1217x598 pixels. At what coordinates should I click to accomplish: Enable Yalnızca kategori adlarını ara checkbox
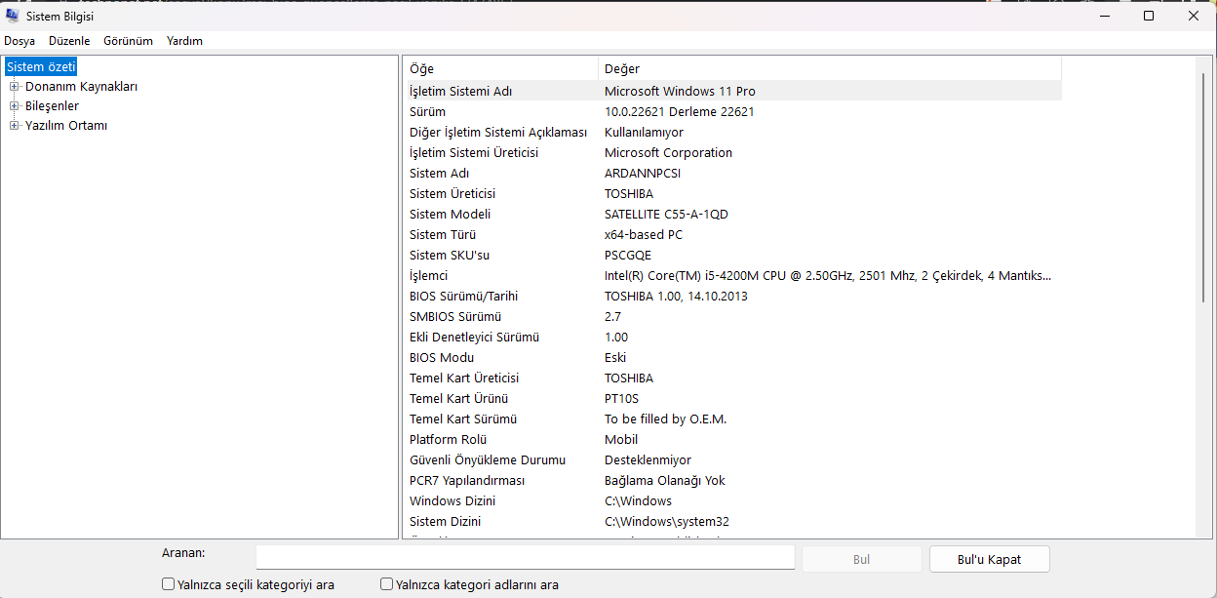point(387,584)
